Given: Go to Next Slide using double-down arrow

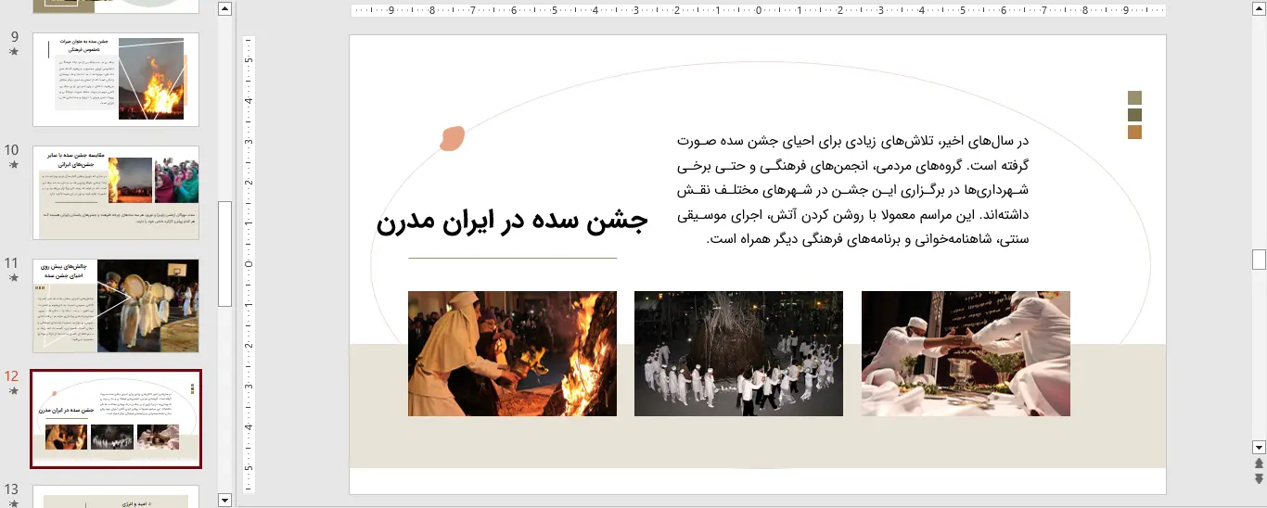Looking at the screenshot, I should pyautogui.click(x=1259, y=478).
